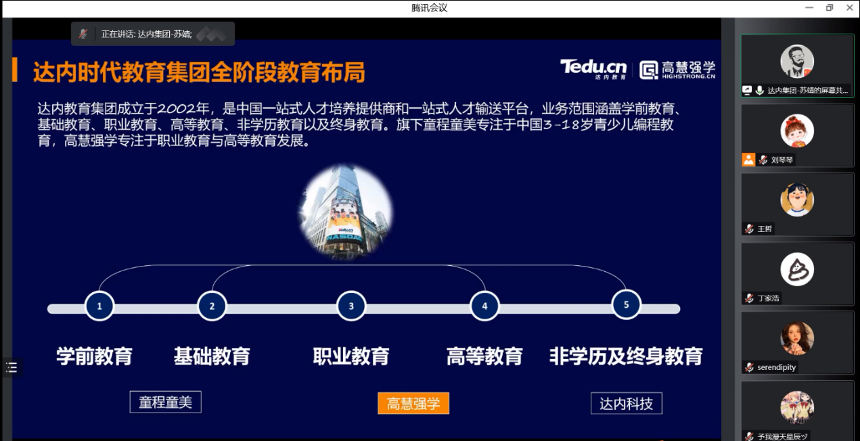Select 刘琴琴 participant avatar
This screenshot has height=441, width=860.
(797, 131)
